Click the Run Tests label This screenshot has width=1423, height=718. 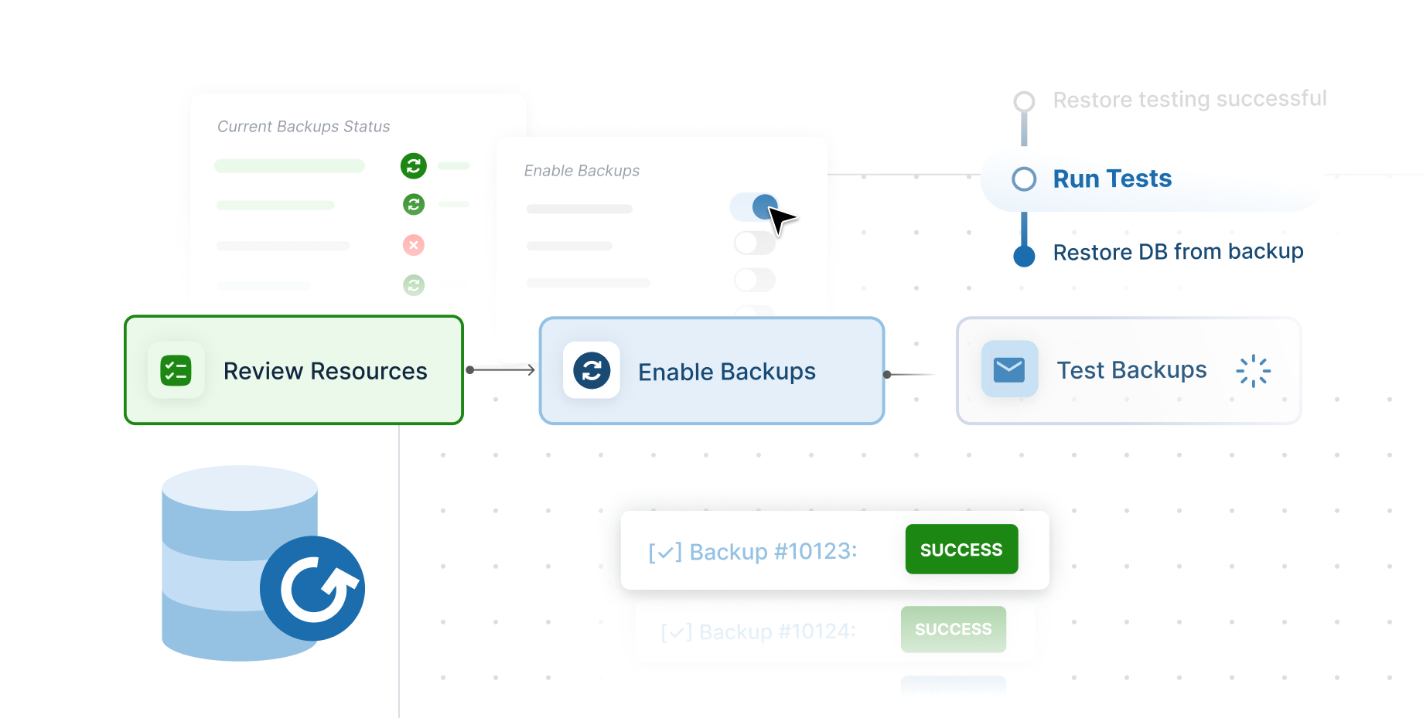pos(1112,179)
